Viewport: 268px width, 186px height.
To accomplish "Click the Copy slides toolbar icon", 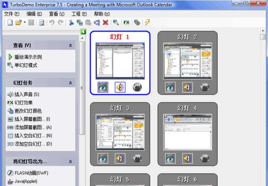I will coord(80,22).
